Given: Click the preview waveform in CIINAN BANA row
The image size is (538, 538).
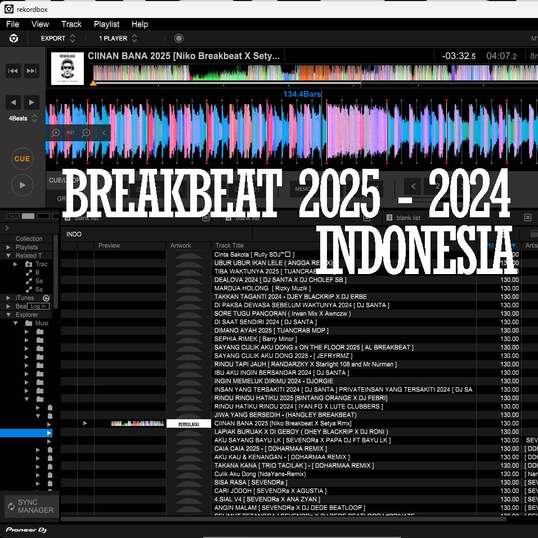Looking at the screenshot, I should click(x=137, y=423).
